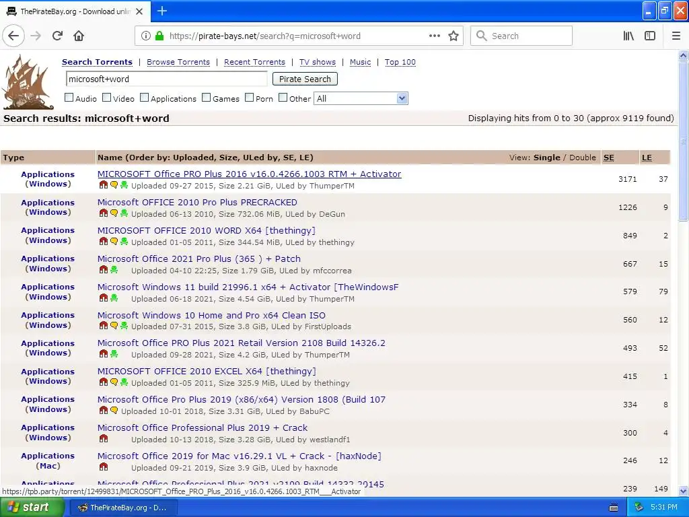689x517 pixels.
Task: Close the ThePirateBay.org browser tab
Action: [139, 11]
